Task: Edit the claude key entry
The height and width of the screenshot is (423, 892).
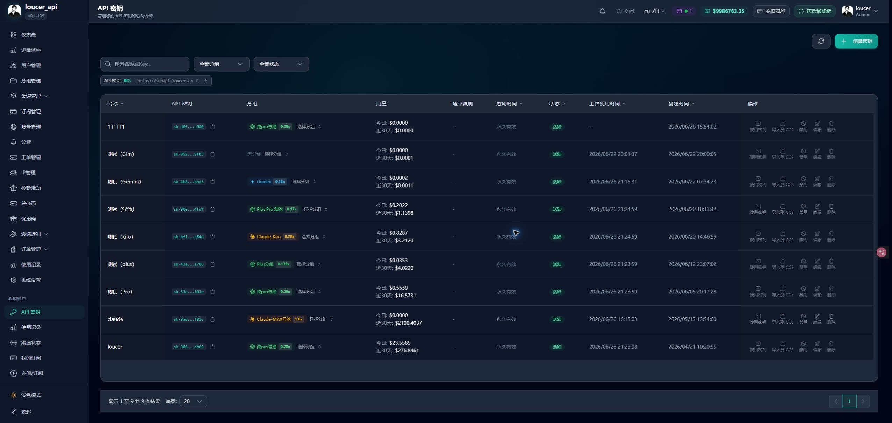Action: point(817,319)
